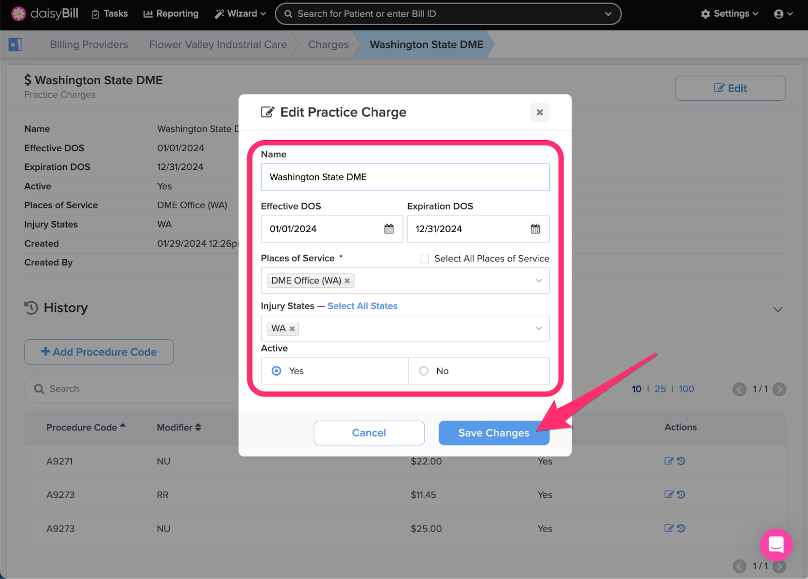Screen dimensions: 808x579
Task: Click the patient or Bill ID search field
Action: 448,14
